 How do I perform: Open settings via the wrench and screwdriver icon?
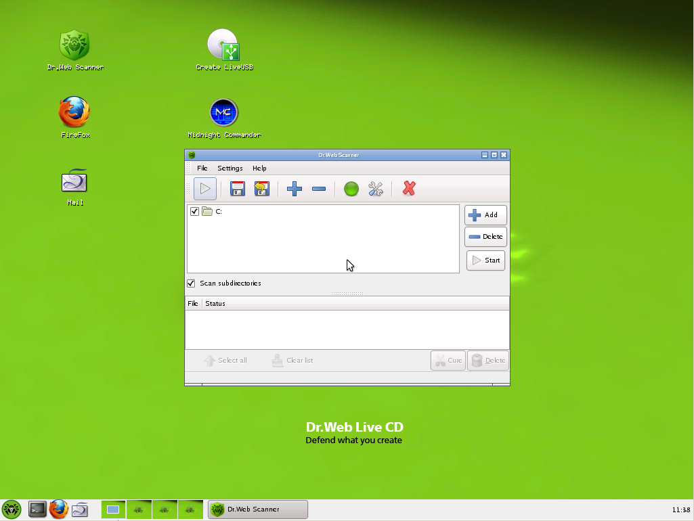[x=376, y=189]
